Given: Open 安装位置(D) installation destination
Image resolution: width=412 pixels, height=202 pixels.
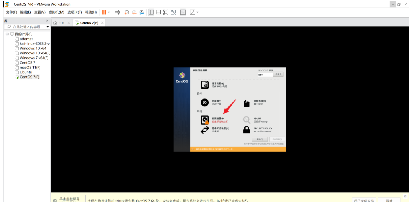Looking at the screenshot, I should (214, 120).
